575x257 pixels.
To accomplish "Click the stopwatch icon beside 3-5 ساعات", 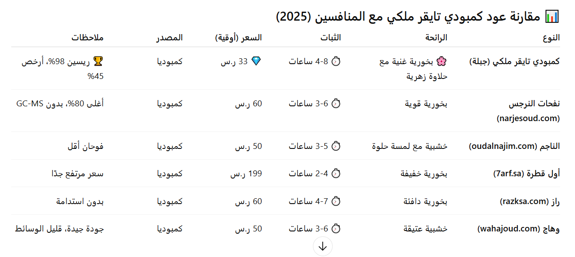I will [336, 146].
